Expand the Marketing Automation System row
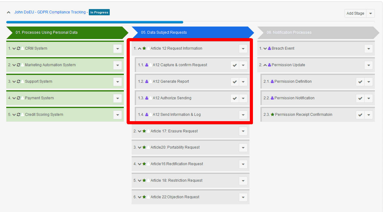The width and height of the screenshot is (383, 212). 14,65
